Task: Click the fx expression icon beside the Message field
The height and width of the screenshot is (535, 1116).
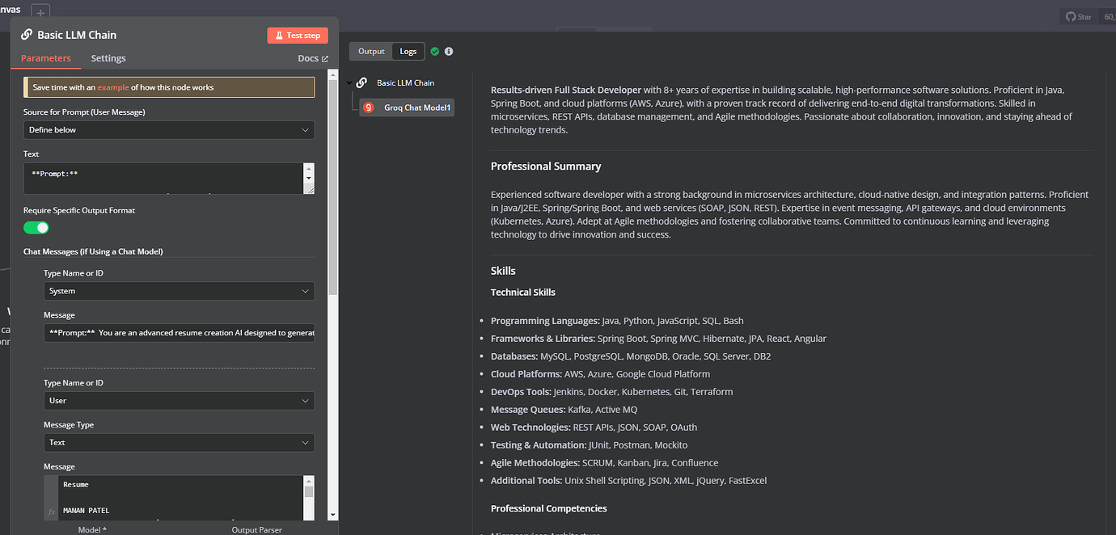Action: 51,512
